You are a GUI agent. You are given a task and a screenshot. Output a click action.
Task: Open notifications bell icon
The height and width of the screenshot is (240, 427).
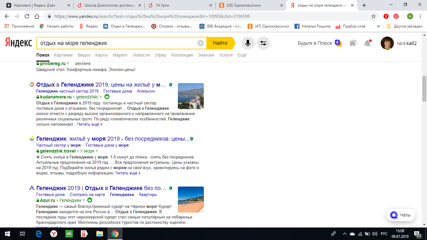(367, 43)
